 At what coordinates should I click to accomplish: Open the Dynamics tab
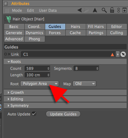coord(35,33)
